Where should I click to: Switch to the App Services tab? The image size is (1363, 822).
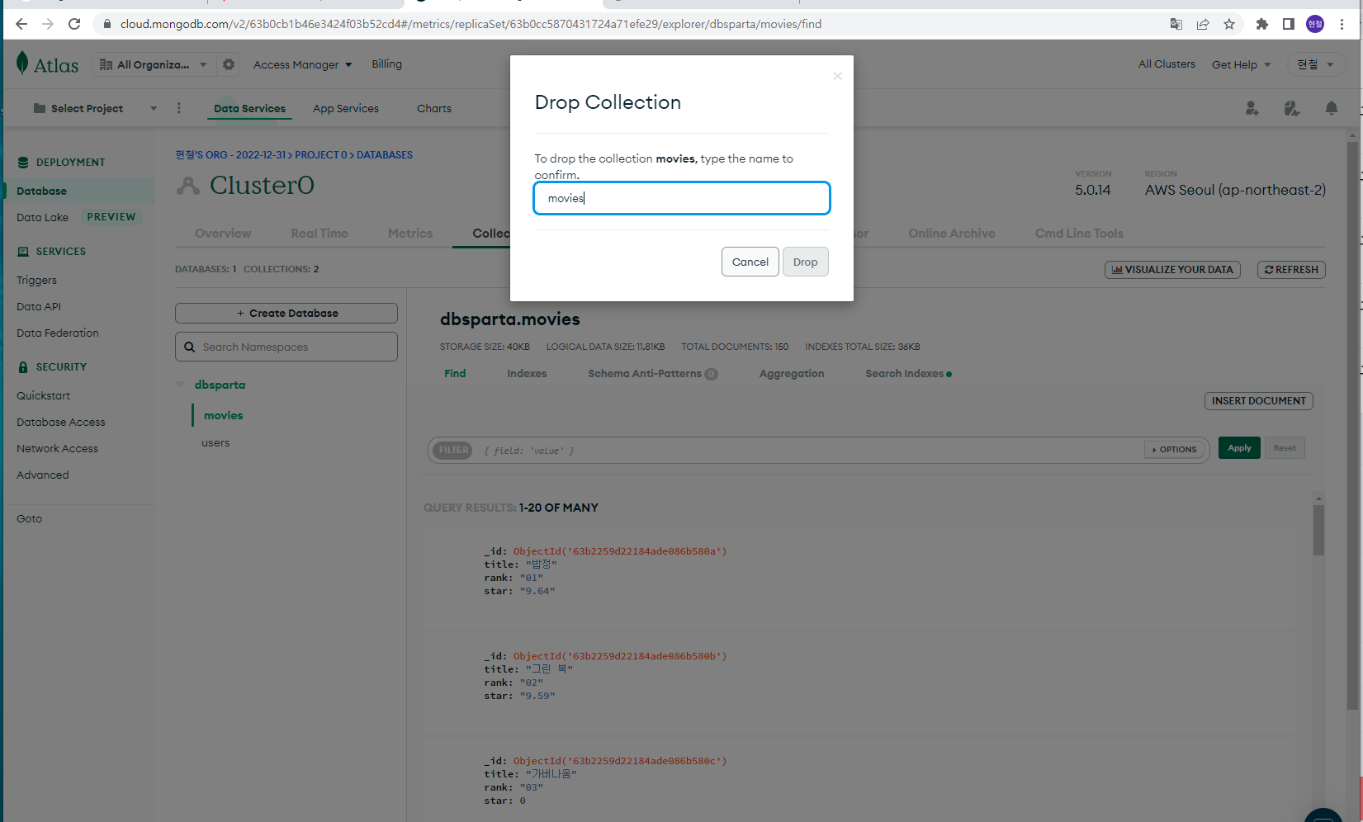tap(346, 108)
